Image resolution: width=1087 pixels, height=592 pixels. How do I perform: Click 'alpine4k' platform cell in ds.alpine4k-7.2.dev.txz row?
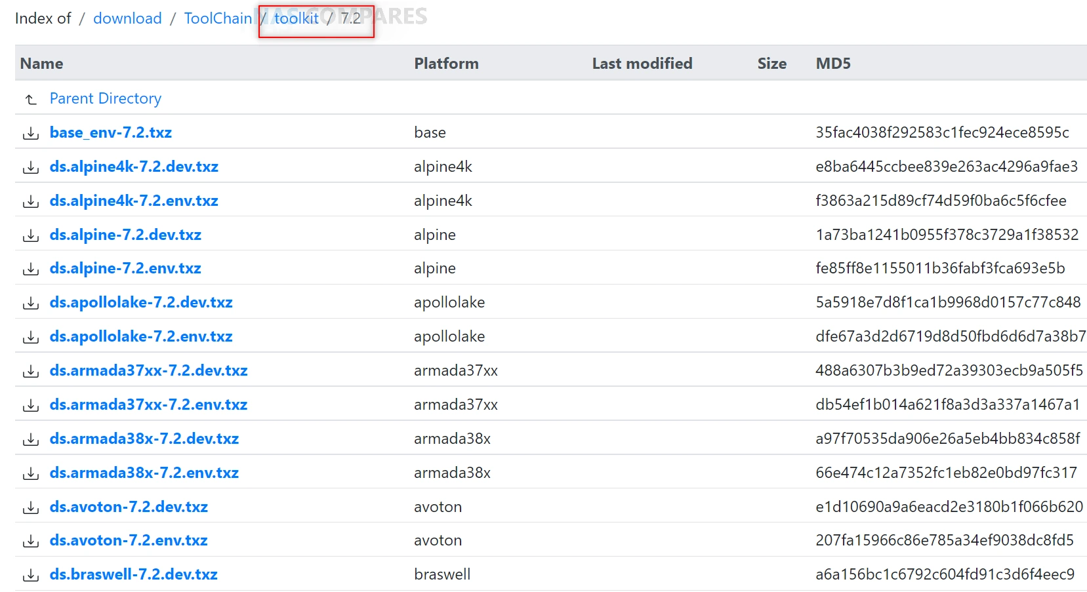click(443, 167)
